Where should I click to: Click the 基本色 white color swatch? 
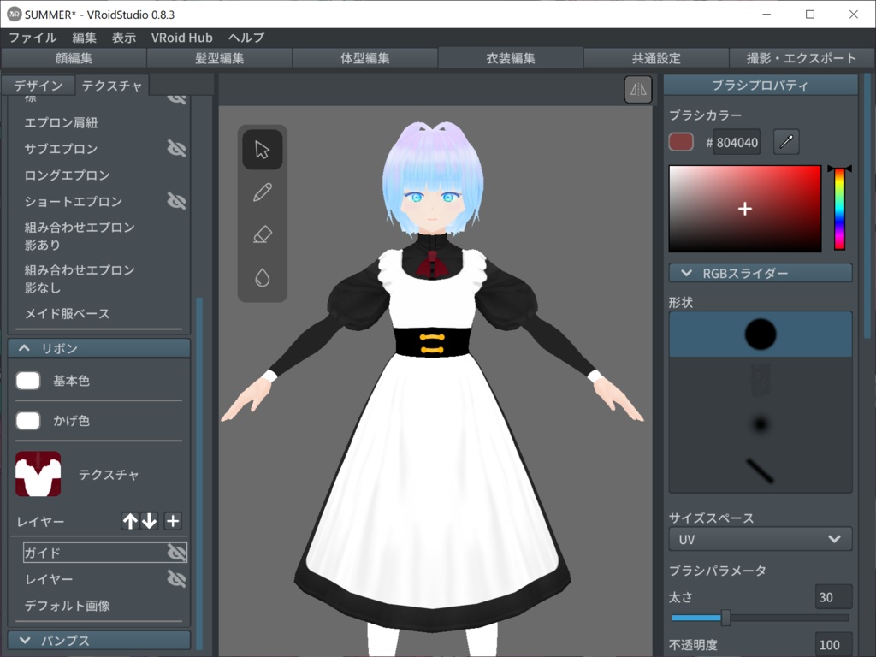(28, 380)
